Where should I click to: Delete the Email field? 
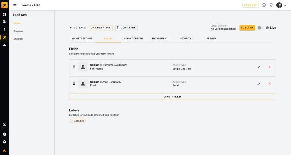pyautogui.click(x=269, y=84)
